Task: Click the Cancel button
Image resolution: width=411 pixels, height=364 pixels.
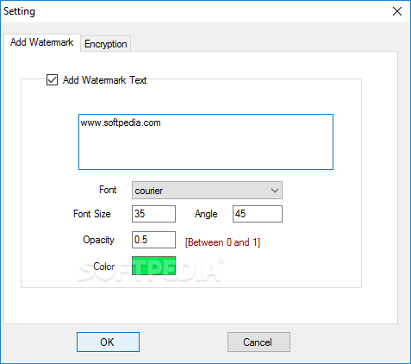Action: coord(258,342)
